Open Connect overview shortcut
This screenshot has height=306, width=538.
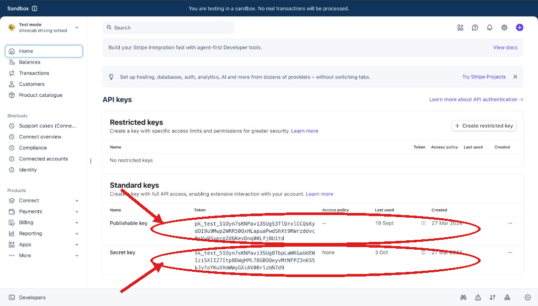pyautogui.click(x=40, y=137)
